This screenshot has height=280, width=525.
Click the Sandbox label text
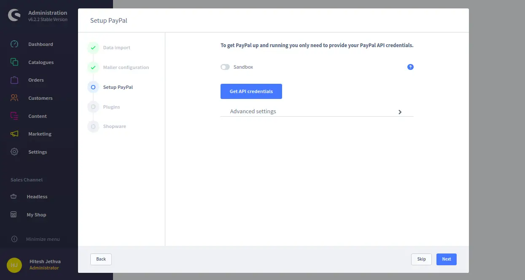(243, 67)
